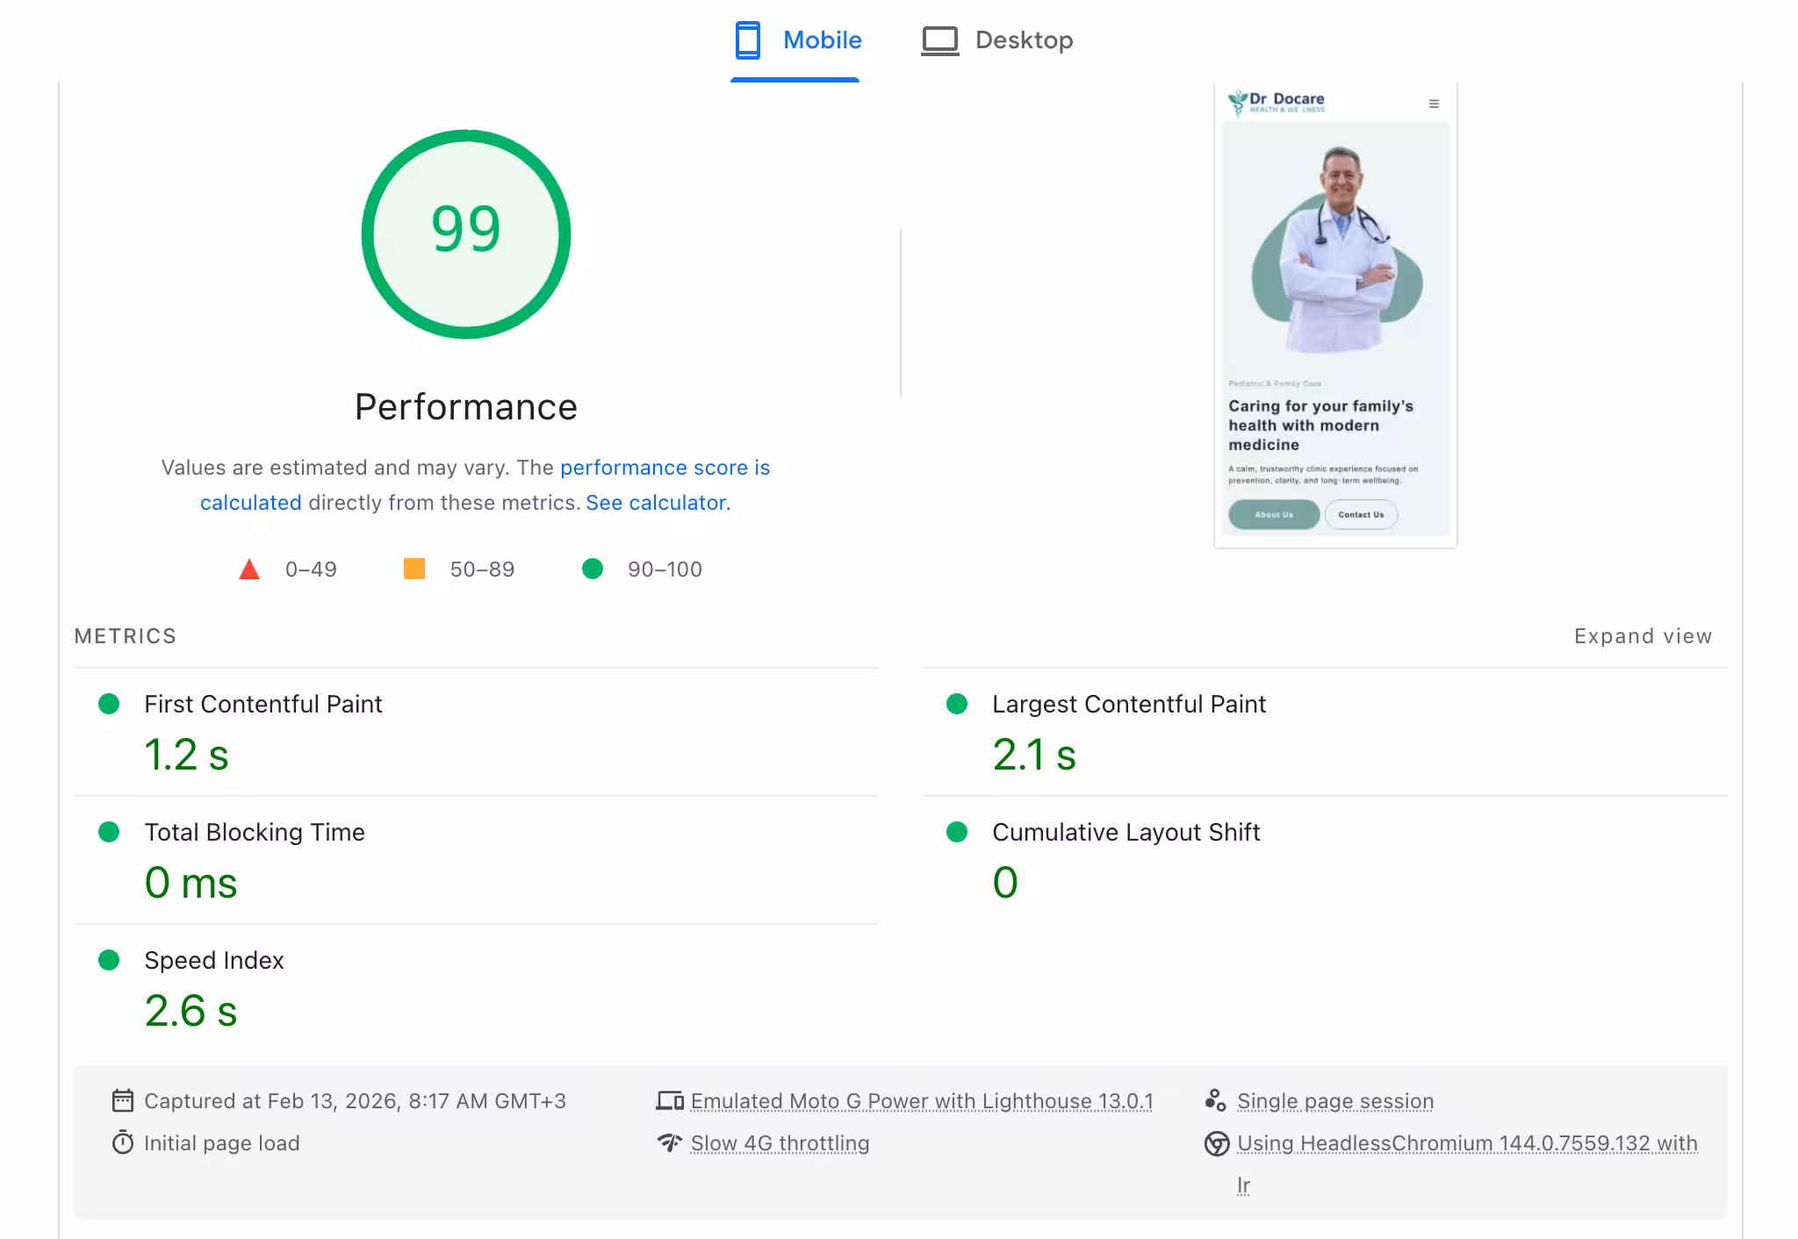Click the network icon beside Slow 4G throttling
This screenshot has height=1239, width=1798.
click(670, 1142)
